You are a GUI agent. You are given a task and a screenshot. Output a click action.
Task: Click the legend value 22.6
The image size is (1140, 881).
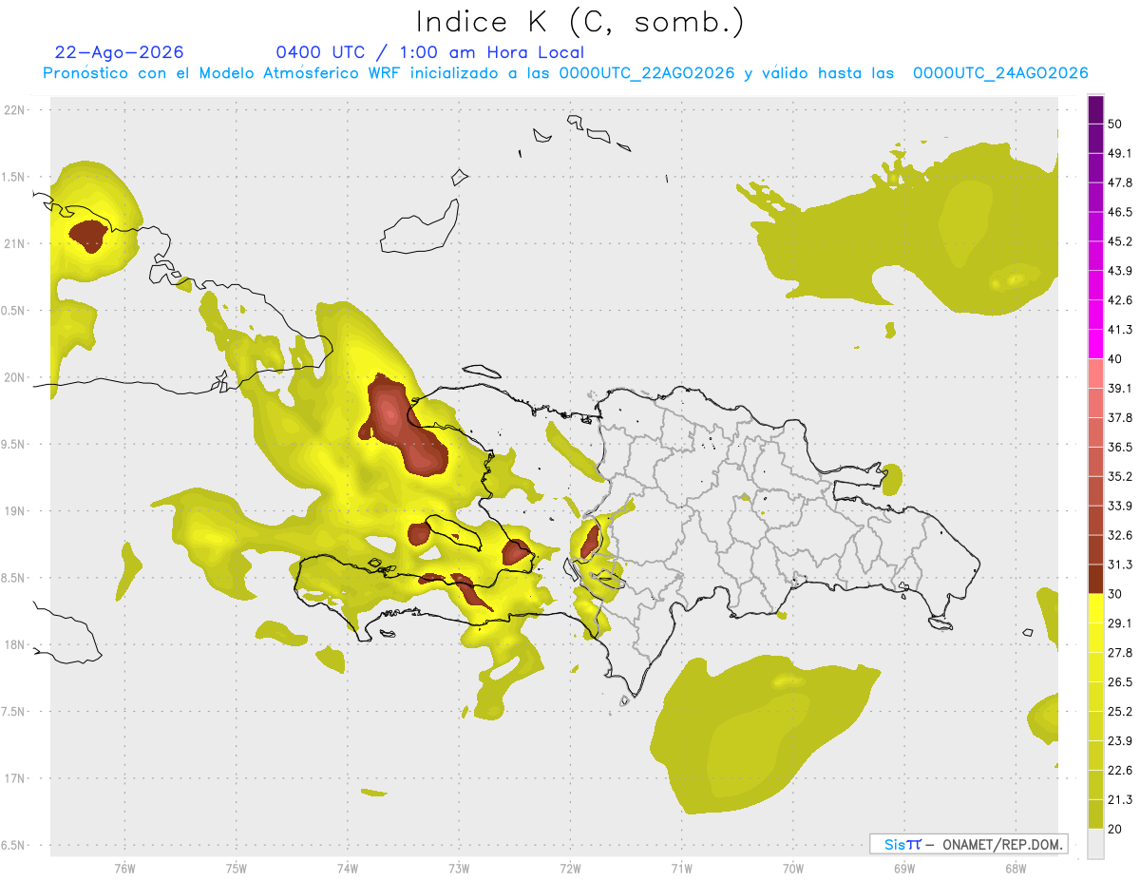(1119, 771)
